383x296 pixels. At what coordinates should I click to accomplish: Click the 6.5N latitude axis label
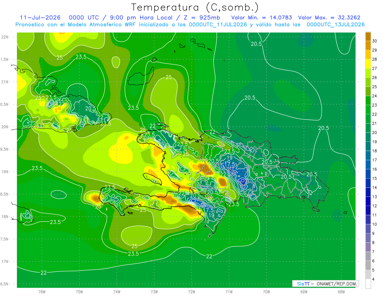(x=4, y=284)
